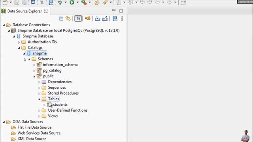The width and height of the screenshot is (253, 142).
Task: Open the Forward history dropdown arrow
Action: pos(175,2)
